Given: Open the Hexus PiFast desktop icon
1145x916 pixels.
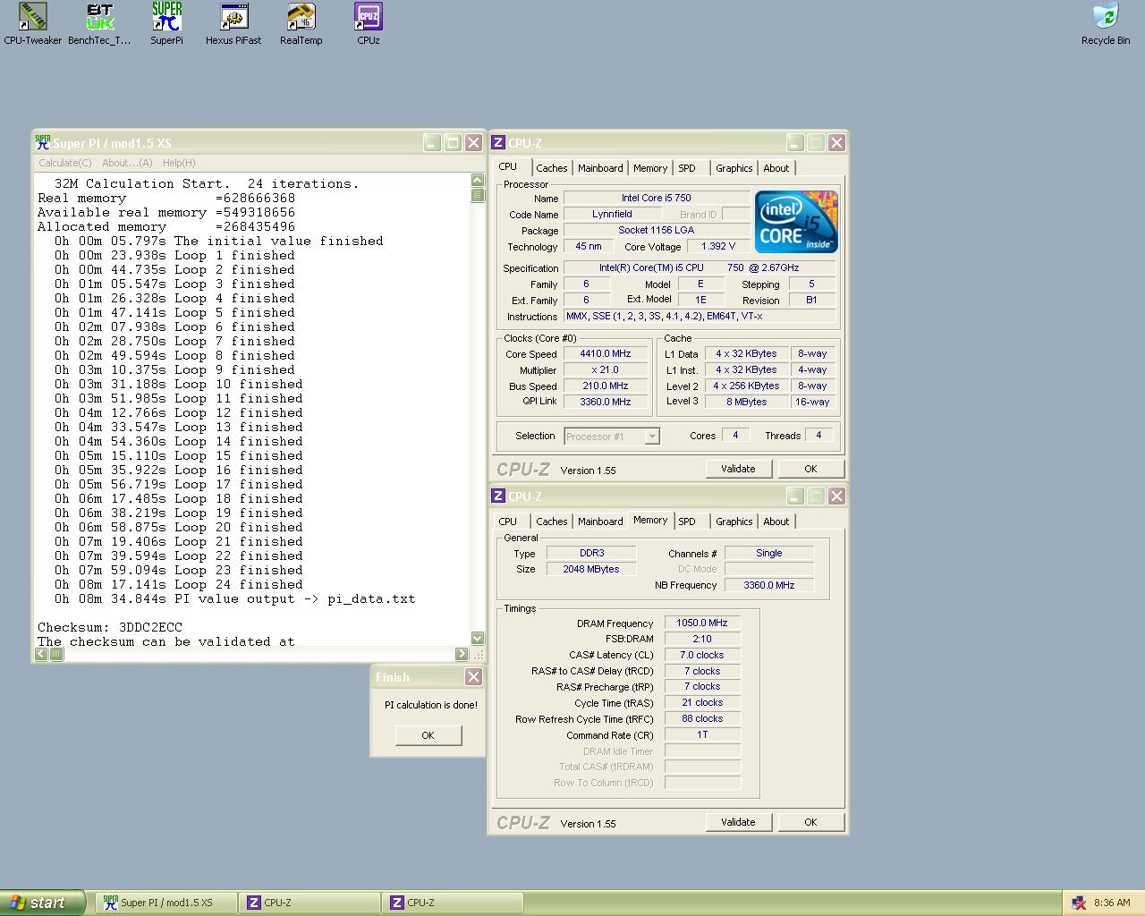Looking at the screenshot, I should pos(233,17).
